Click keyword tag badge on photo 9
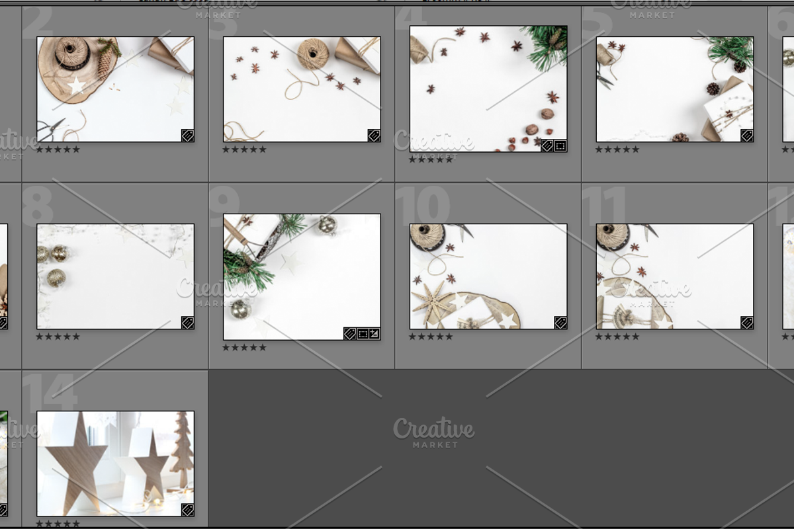The image size is (794, 529). click(x=349, y=333)
